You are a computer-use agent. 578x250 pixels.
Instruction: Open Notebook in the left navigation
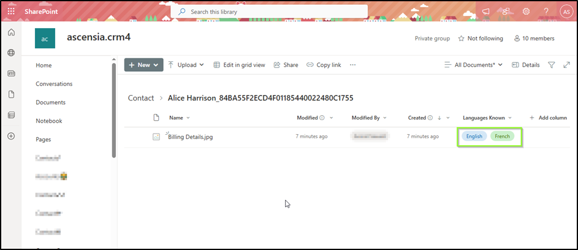[x=48, y=121]
